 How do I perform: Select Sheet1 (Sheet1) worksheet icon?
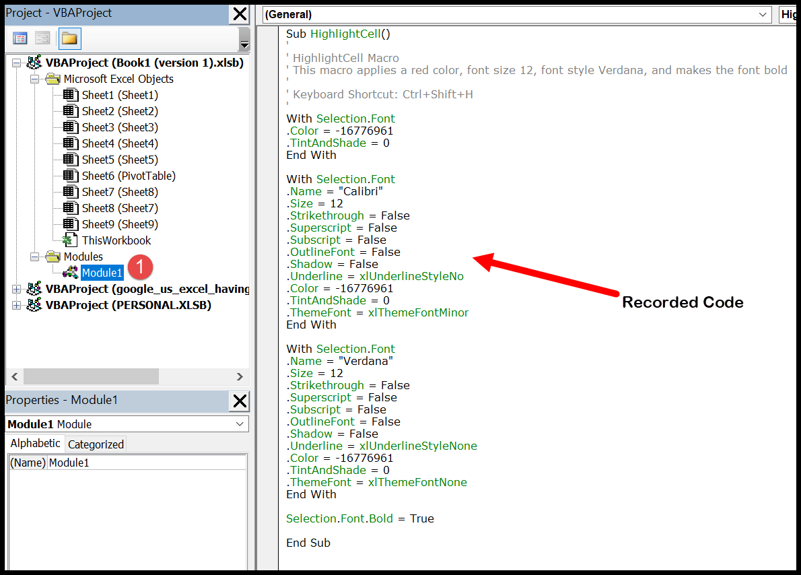pyautogui.click(x=71, y=95)
